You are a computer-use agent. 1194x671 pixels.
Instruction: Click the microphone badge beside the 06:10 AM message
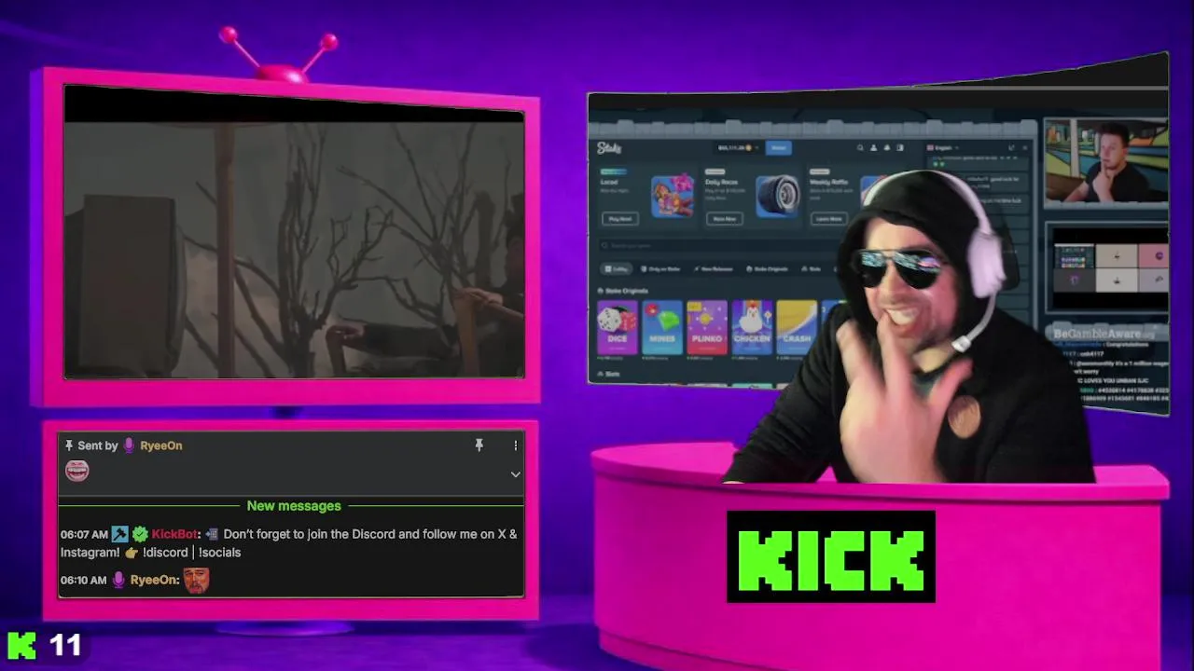[x=118, y=580]
